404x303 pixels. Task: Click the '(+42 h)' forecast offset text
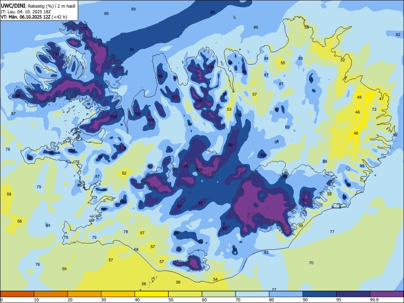(x=59, y=17)
